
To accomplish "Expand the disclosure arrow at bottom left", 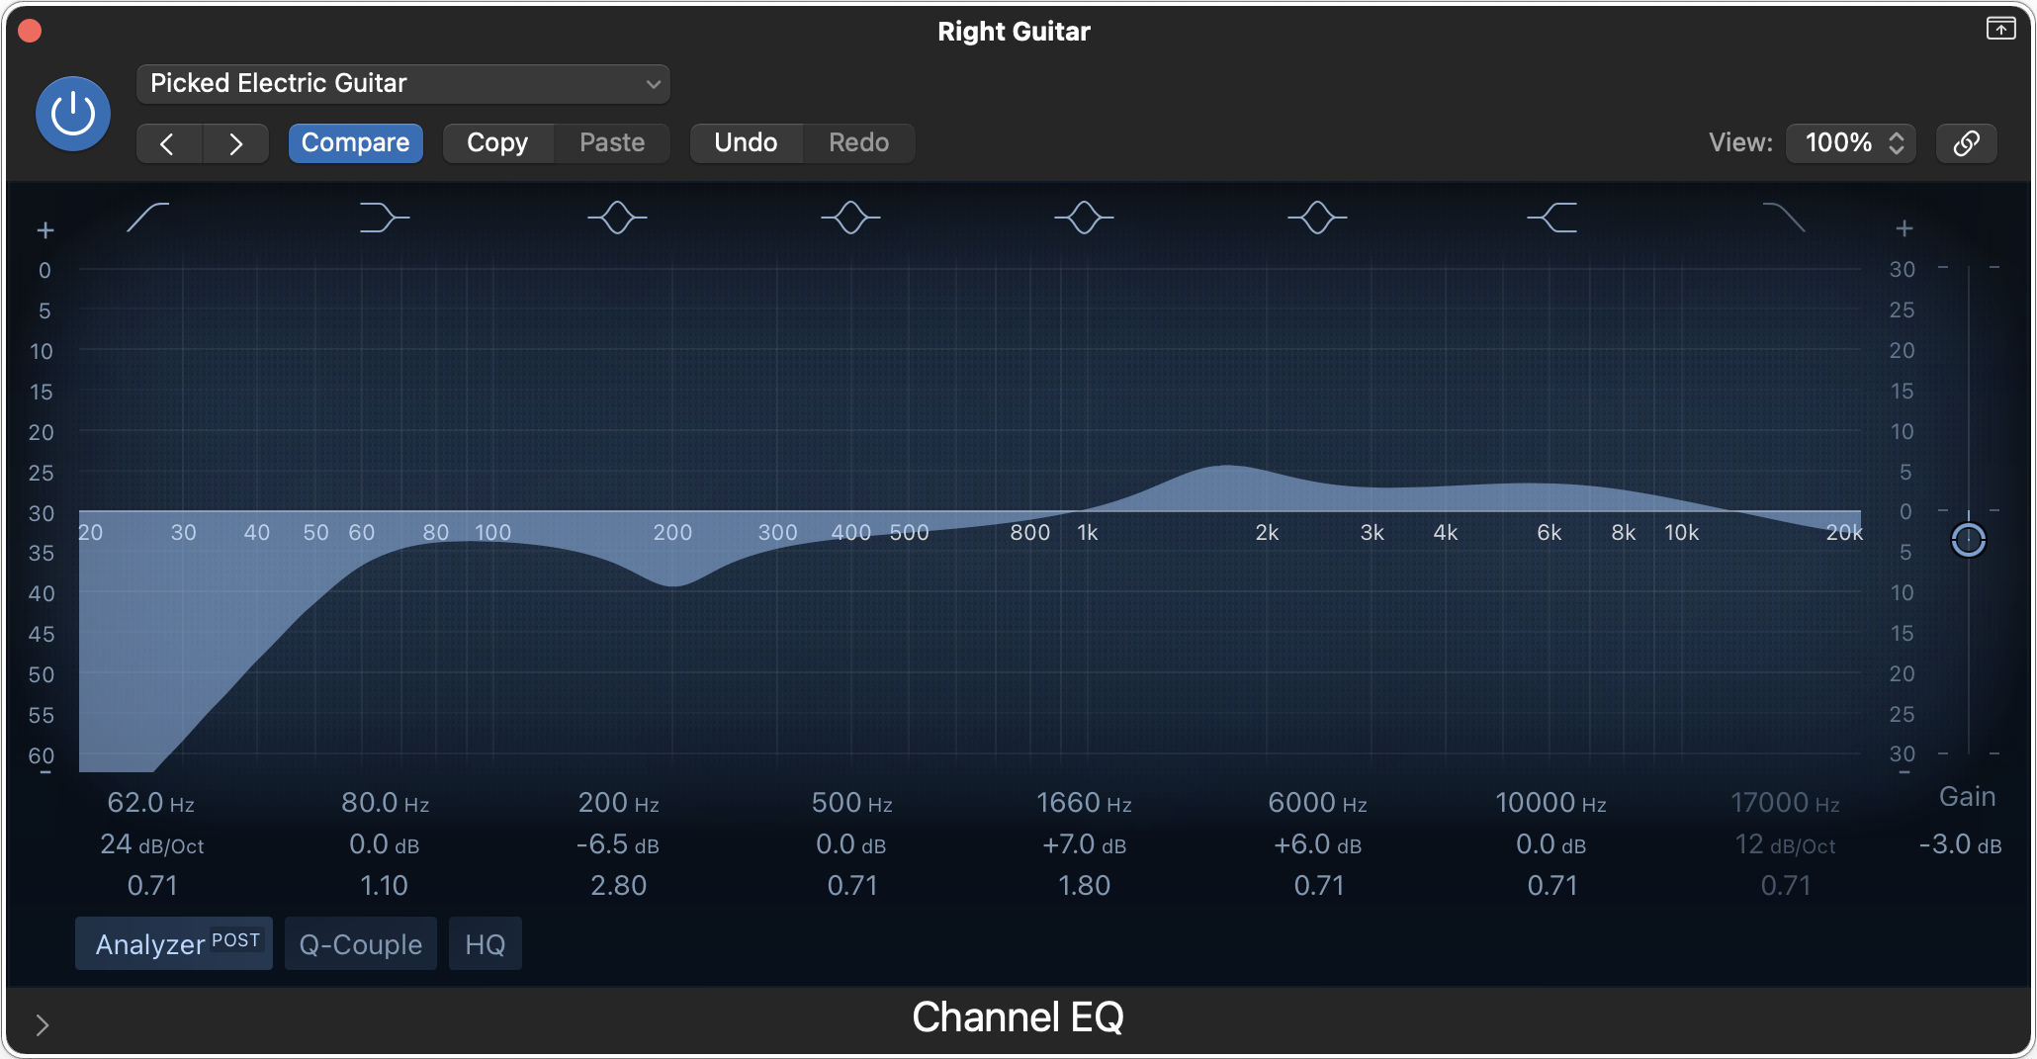I will click(42, 1024).
